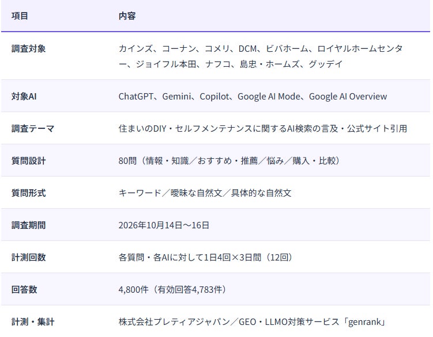Screen dimensions: 433x337
Task: Click the store list starting with カインズ、コーナン
Action: click(261, 56)
